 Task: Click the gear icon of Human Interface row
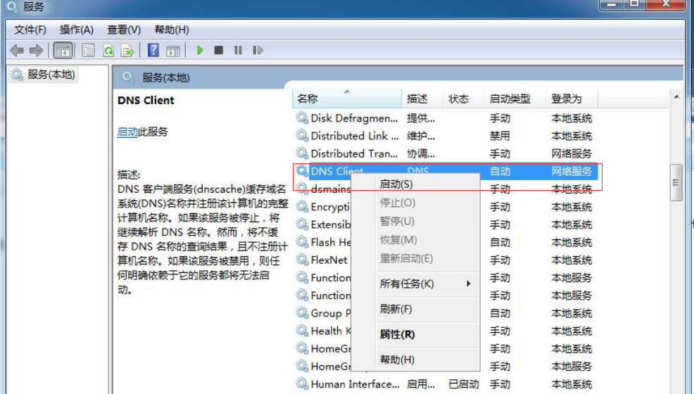click(x=302, y=384)
